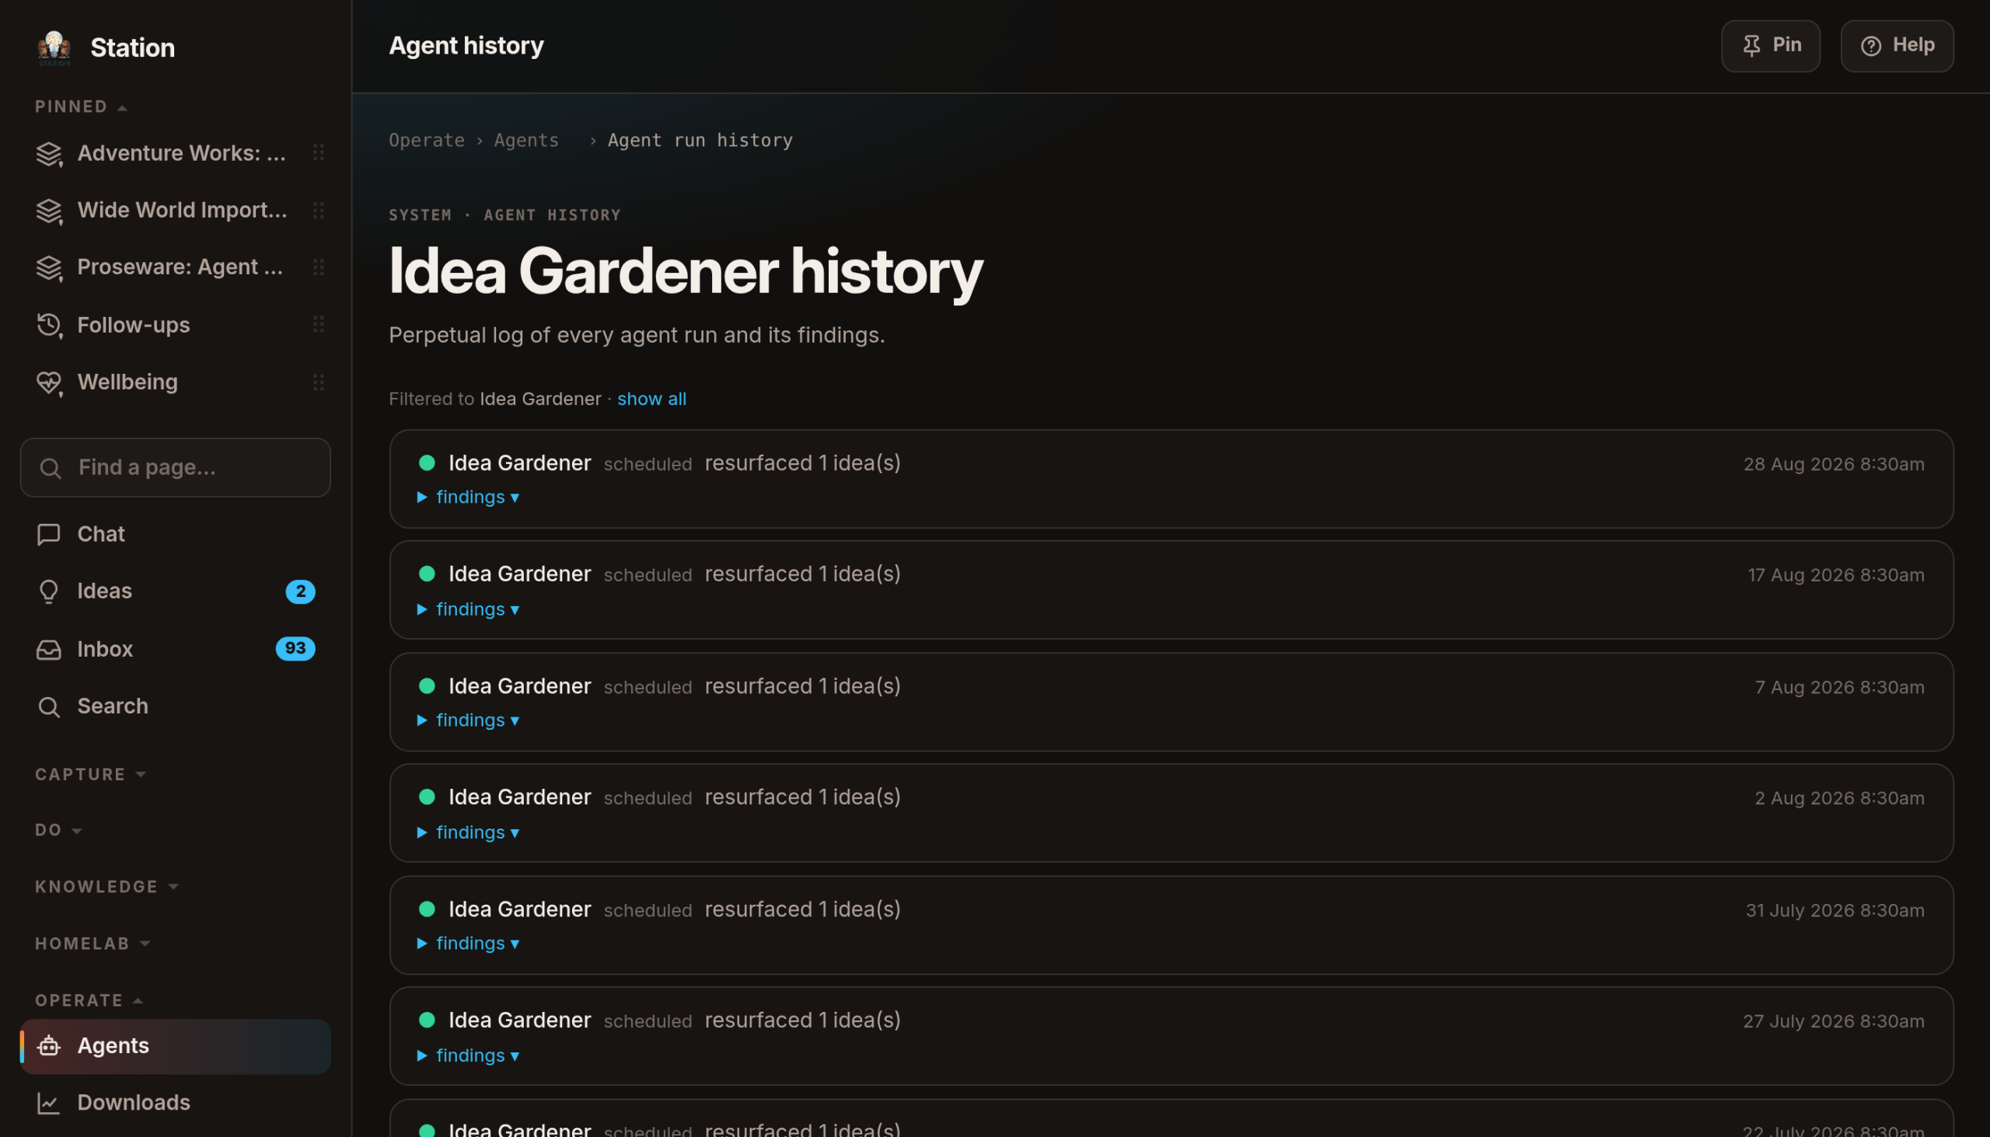This screenshot has height=1137, width=1990.
Task: Click the drag handle next to Follow-ups
Action: point(318,325)
